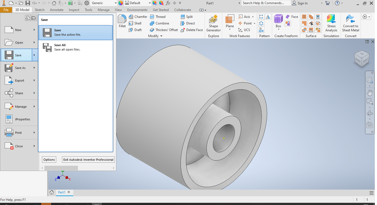This screenshot has width=377, height=205.
Task: Expand the Axis dropdown arrow
Action: click(253, 17)
